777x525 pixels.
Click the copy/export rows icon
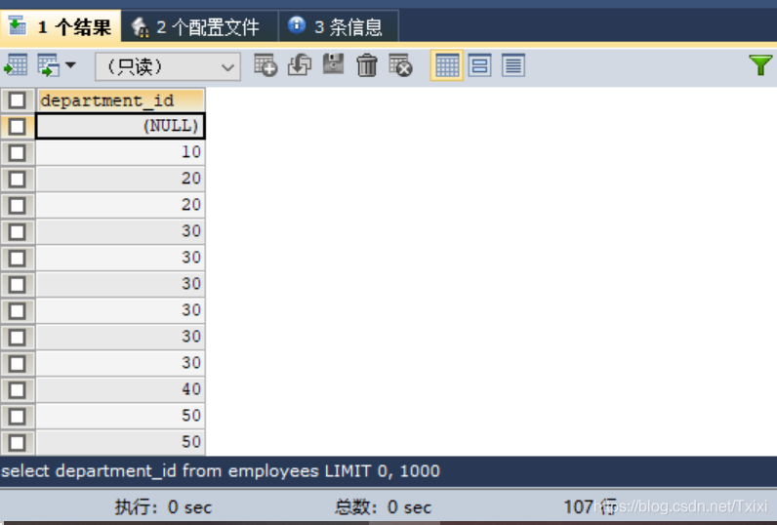(x=49, y=65)
